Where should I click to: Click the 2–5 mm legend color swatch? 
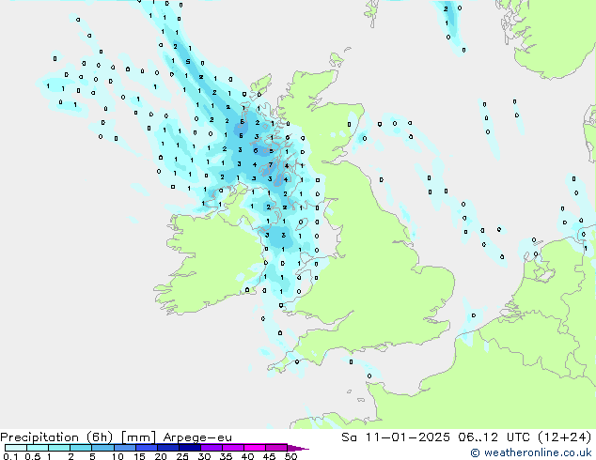pyautogui.click(x=81, y=448)
